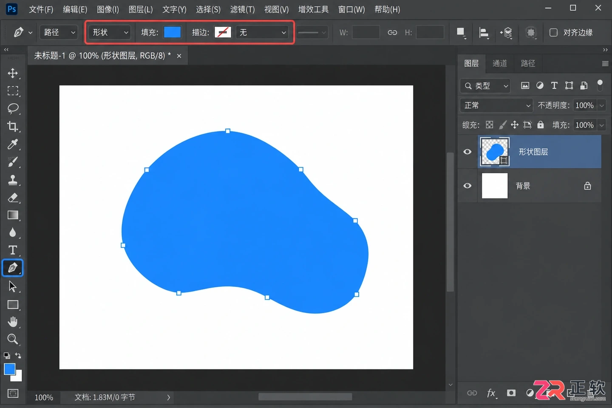
Task: Open the 图层(L) menu
Action: pos(141,9)
